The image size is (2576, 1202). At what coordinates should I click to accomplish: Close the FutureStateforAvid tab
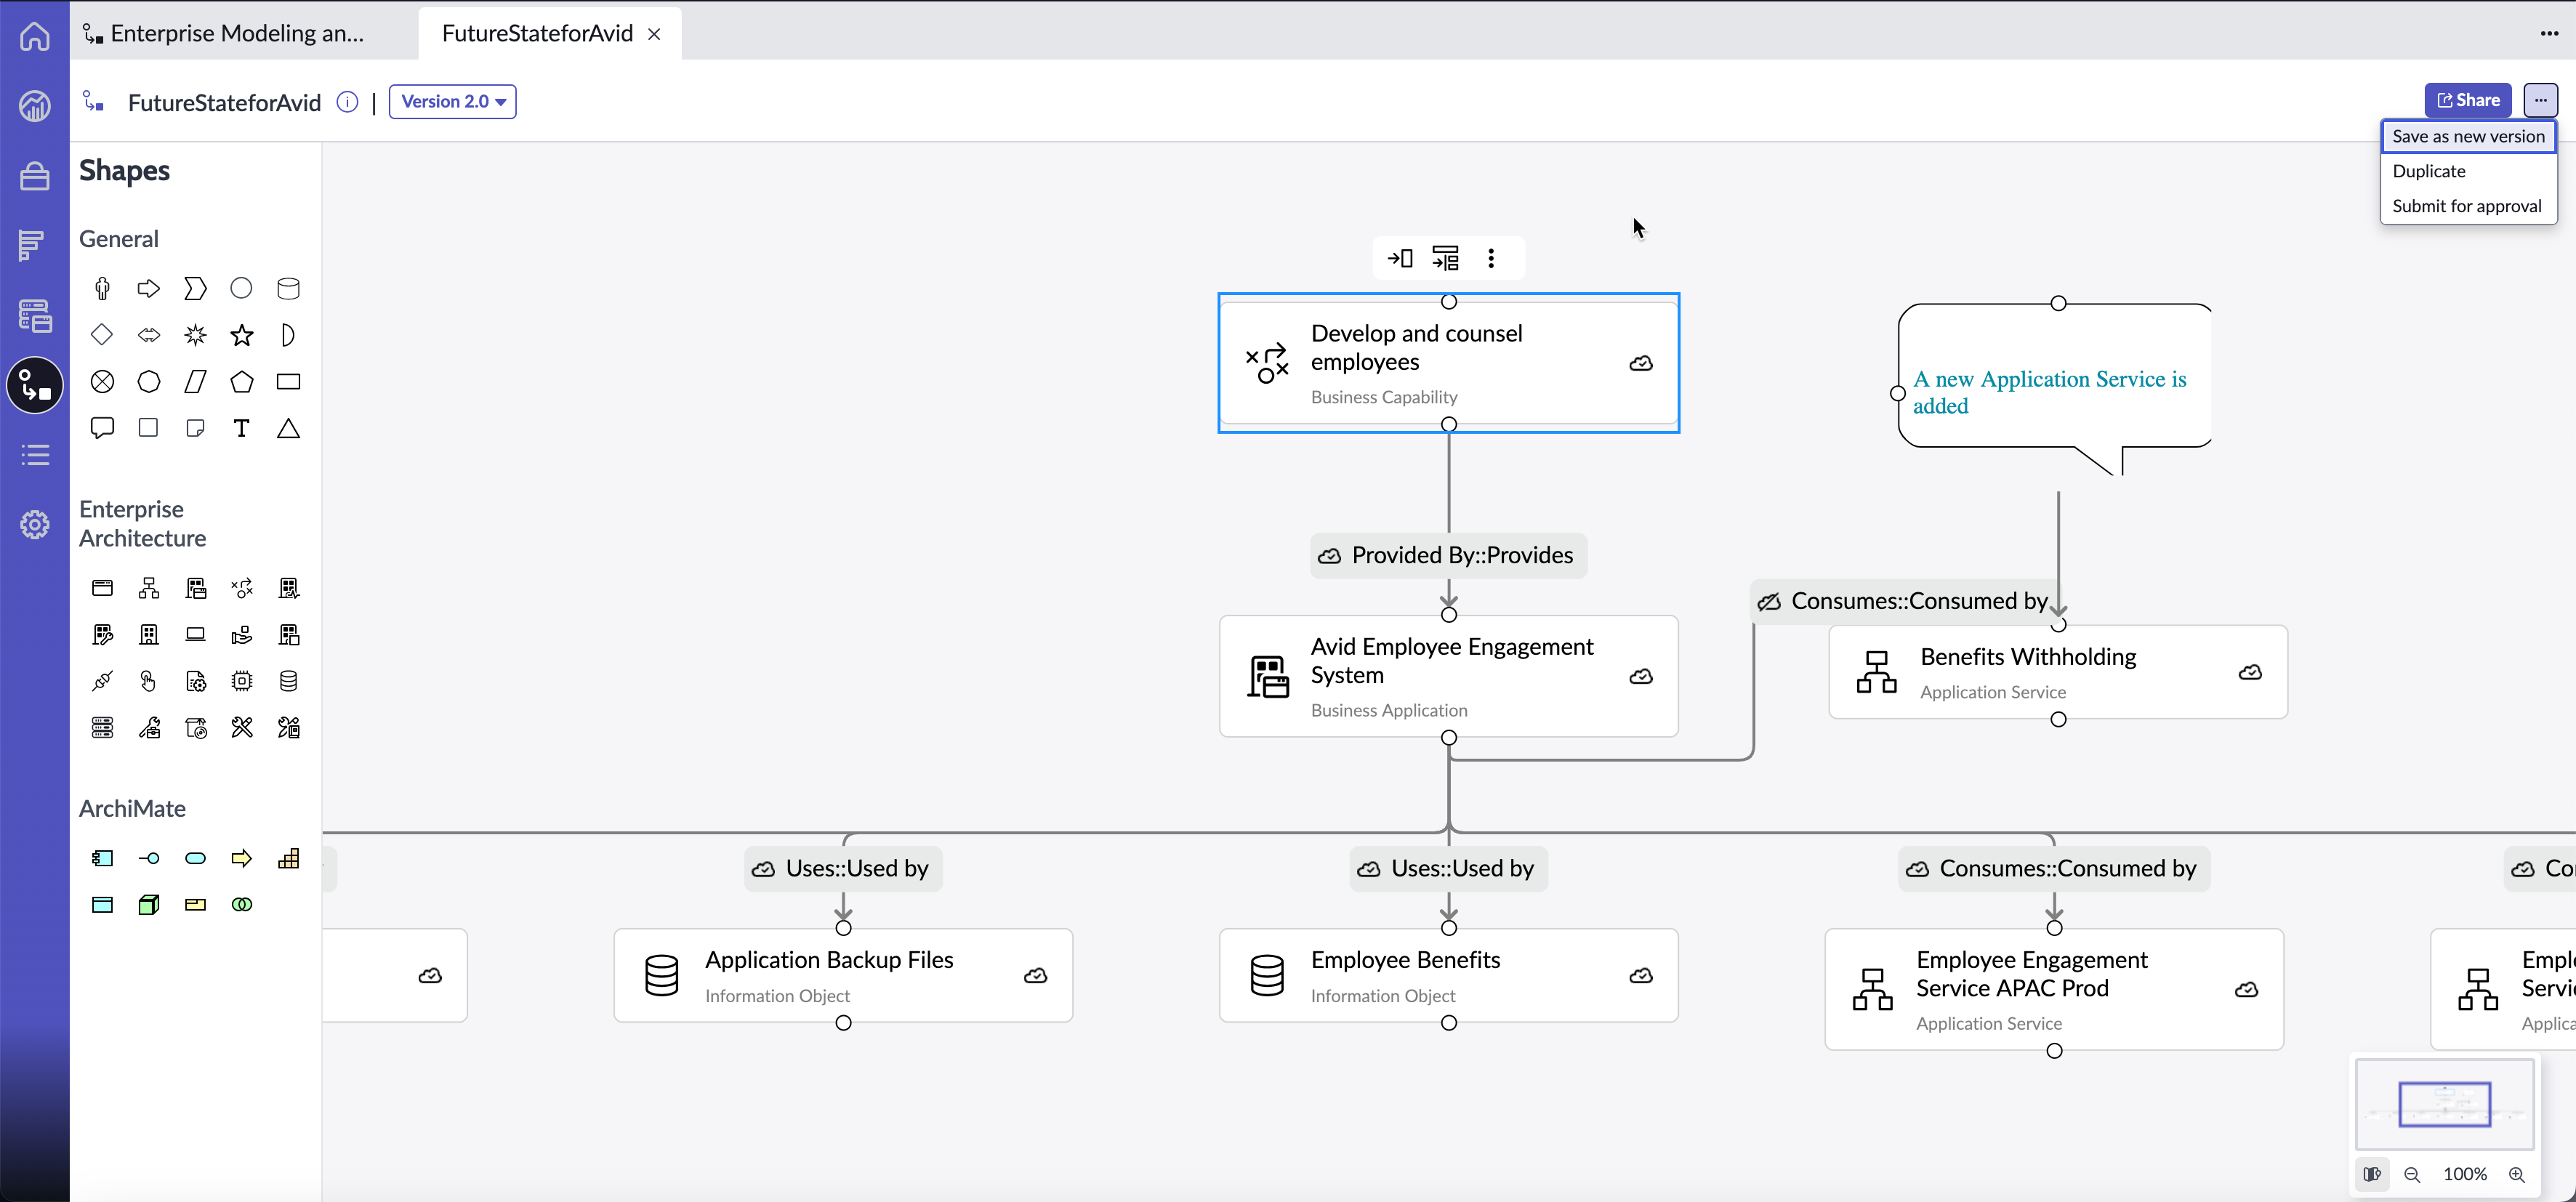pyautogui.click(x=654, y=34)
